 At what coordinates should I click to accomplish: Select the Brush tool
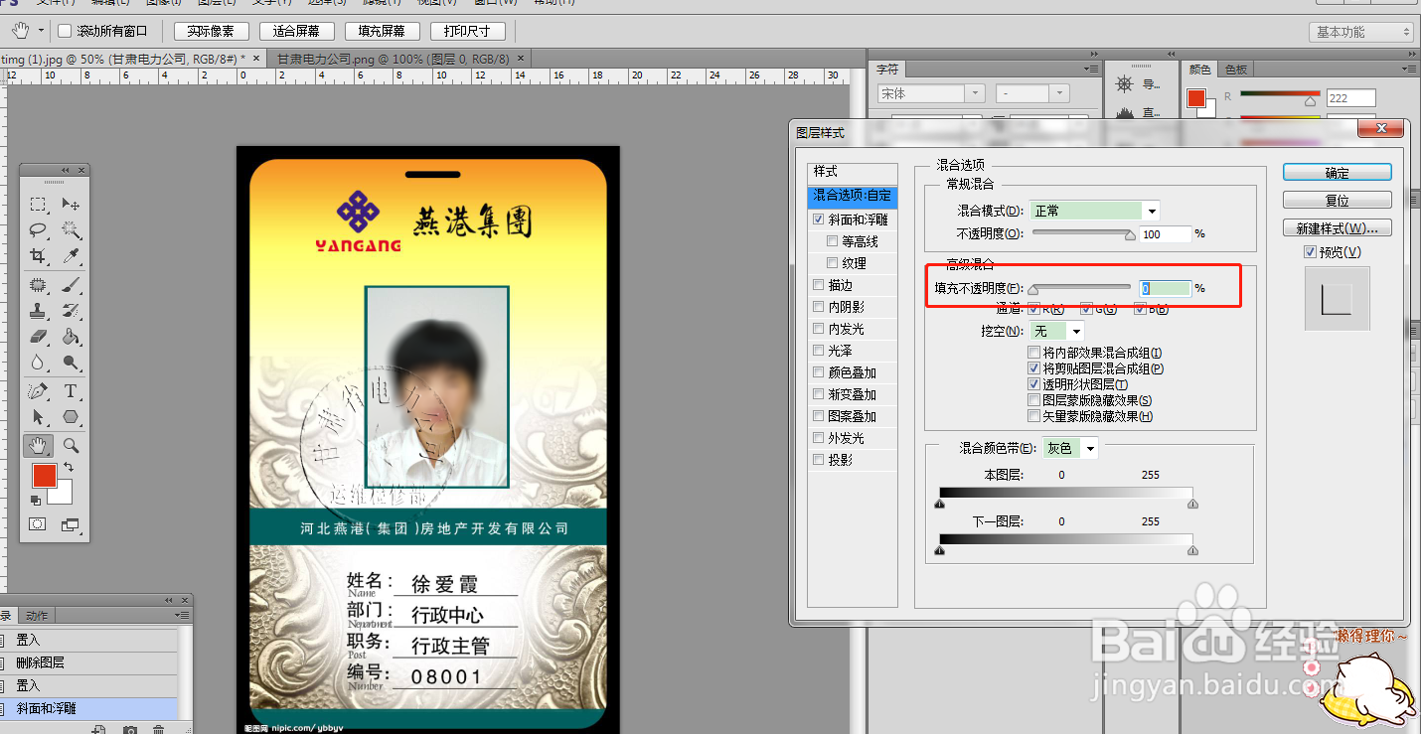71,285
